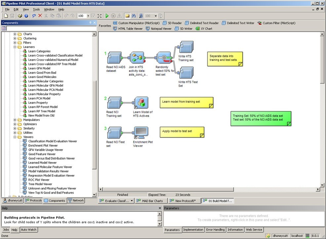Click the blue lasso select icon in the toolbar
The height and width of the screenshot is (239, 326).
point(34,16)
